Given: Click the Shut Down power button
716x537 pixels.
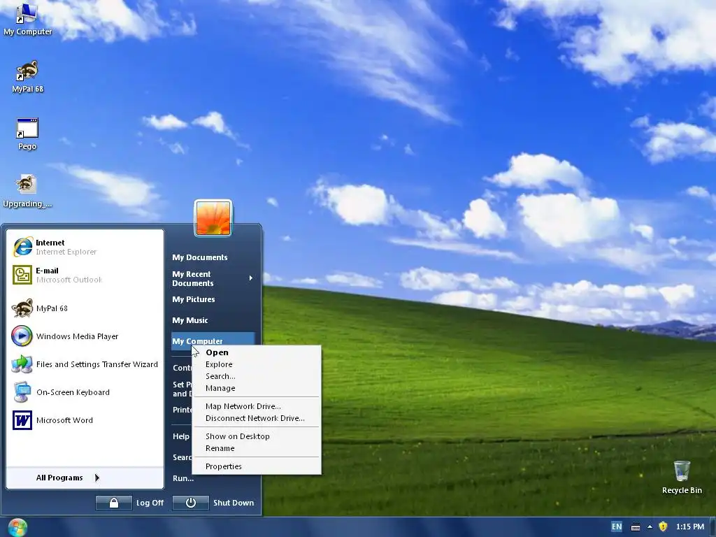Looking at the screenshot, I should click(x=191, y=503).
